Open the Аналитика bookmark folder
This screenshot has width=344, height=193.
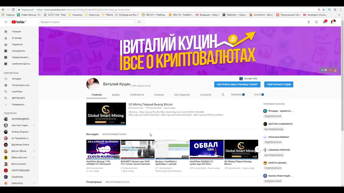(x=92, y=15)
